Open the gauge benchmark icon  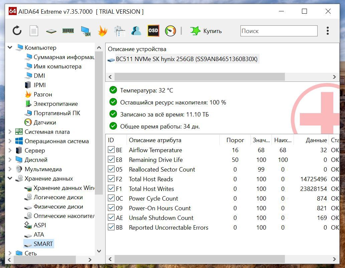tap(170, 31)
